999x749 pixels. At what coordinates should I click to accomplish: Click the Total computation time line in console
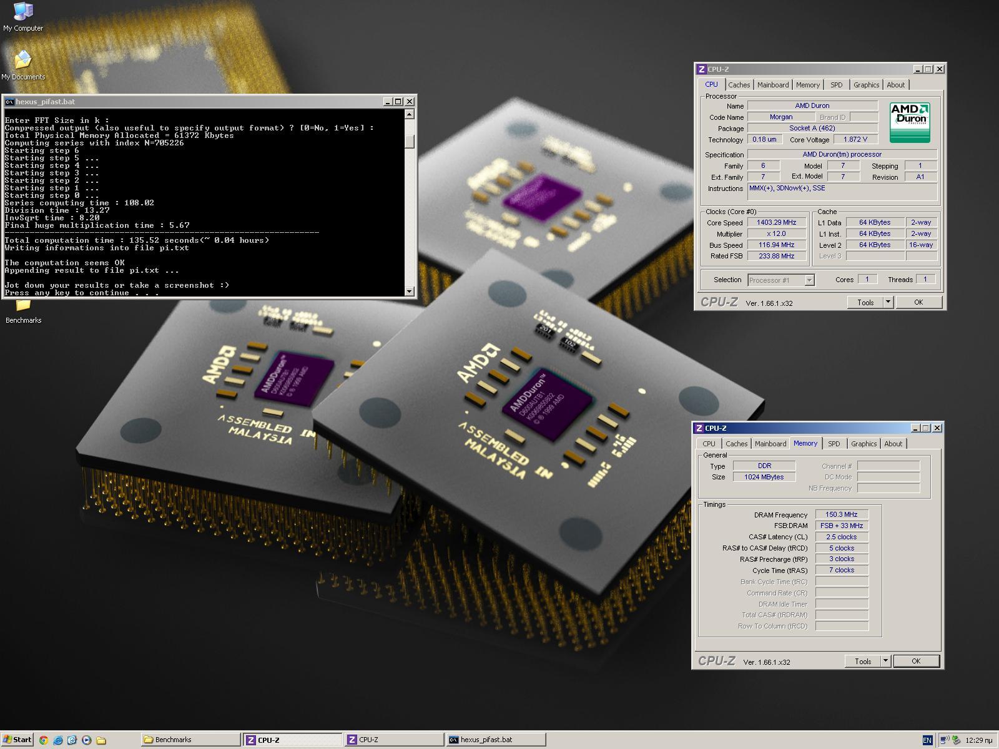click(137, 240)
